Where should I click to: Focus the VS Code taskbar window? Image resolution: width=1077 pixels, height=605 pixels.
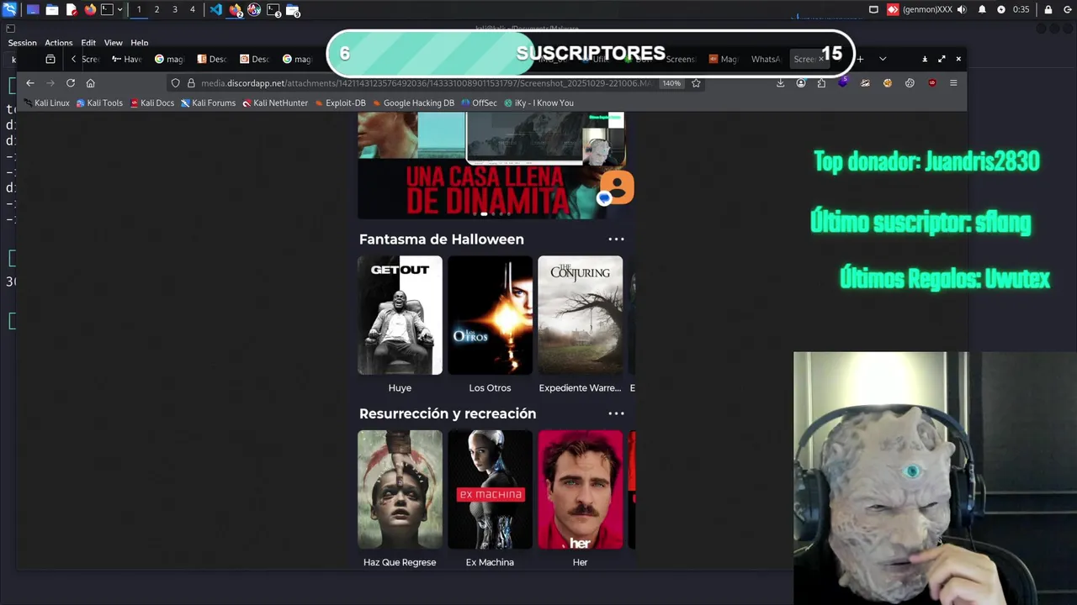[216, 10]
